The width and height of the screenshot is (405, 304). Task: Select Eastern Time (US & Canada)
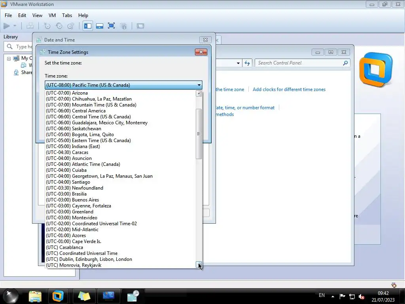pyautogui.click(x=120, y=141)
